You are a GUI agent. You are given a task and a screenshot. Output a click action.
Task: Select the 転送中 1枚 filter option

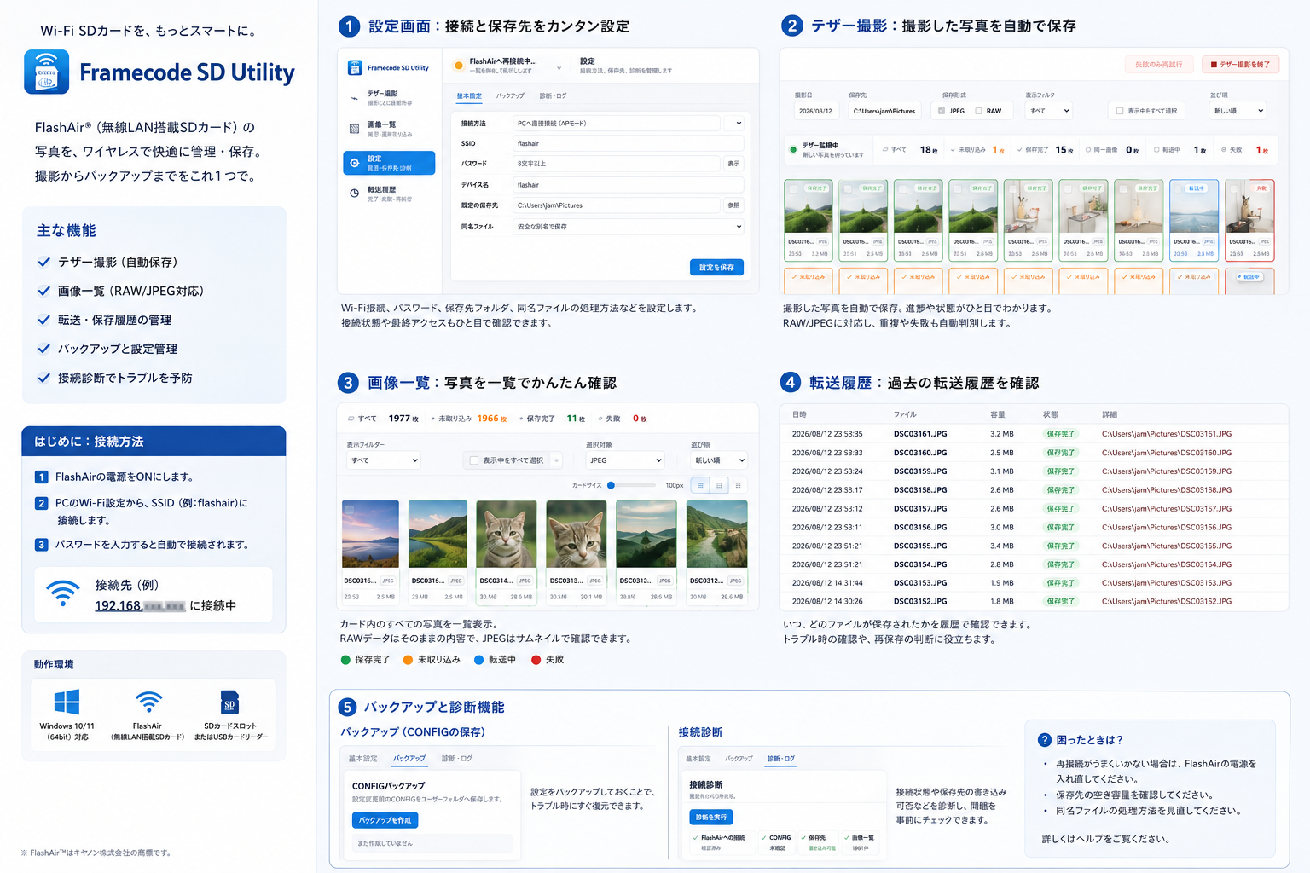[x=1156, y=150]
